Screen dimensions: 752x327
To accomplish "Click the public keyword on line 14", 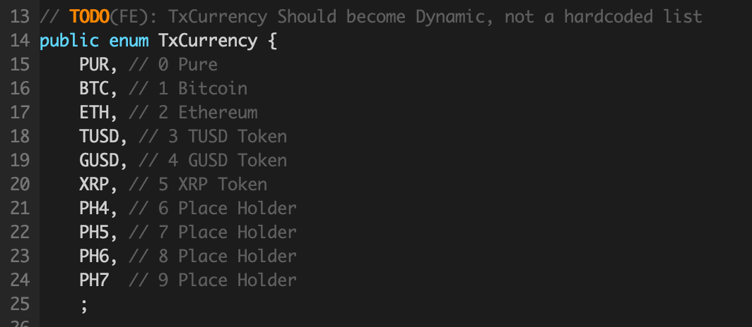I will pyautogui.click(x=69, y=41).
